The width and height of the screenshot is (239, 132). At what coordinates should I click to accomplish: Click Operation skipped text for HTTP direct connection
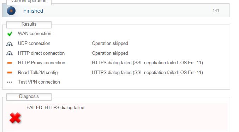[110, 53]
